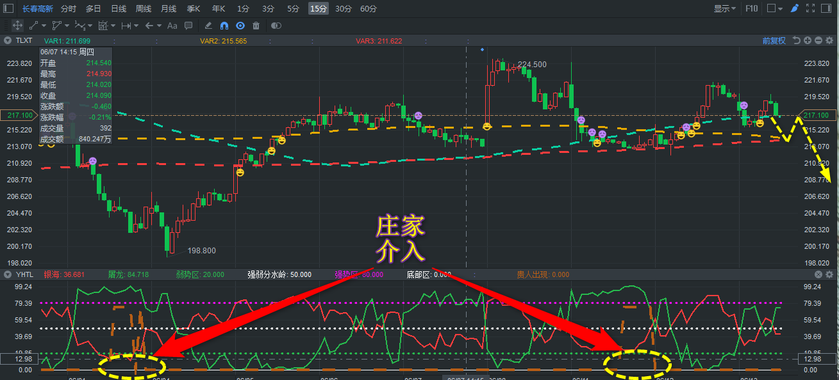
Task: Expand the line tool dropdown arrow
Action: pos(44,26)
